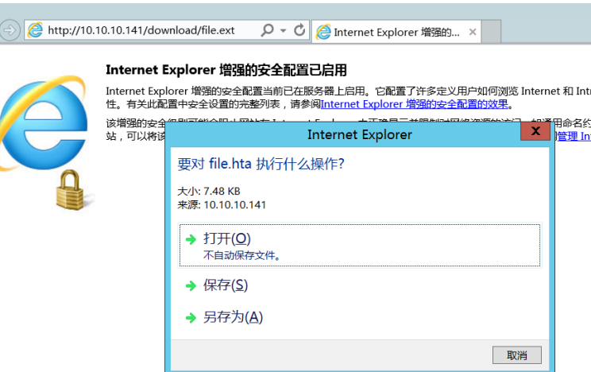Click the text 来源: 10.10.10.141

point(222,205)
